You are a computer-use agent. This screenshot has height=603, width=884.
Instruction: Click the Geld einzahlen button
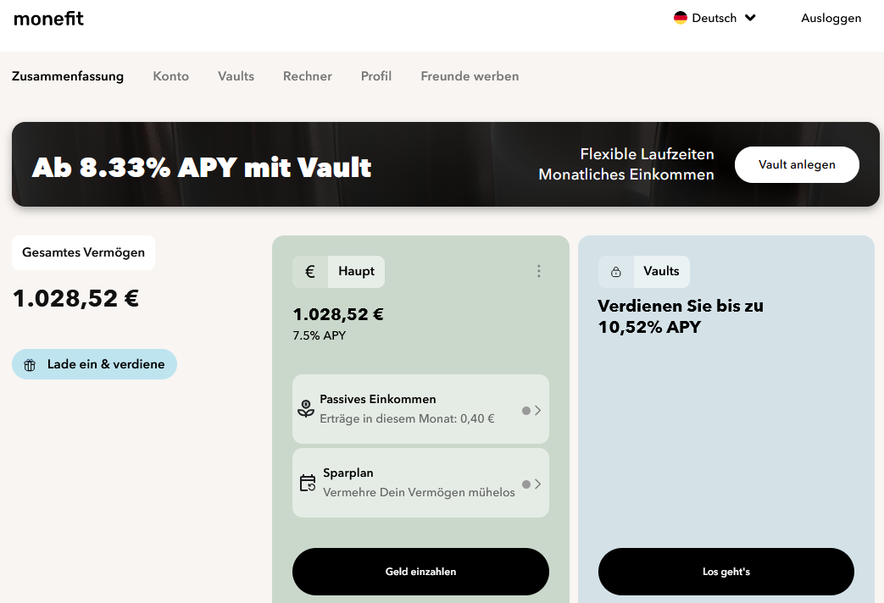pyautogui.click(x=420, y=572)
